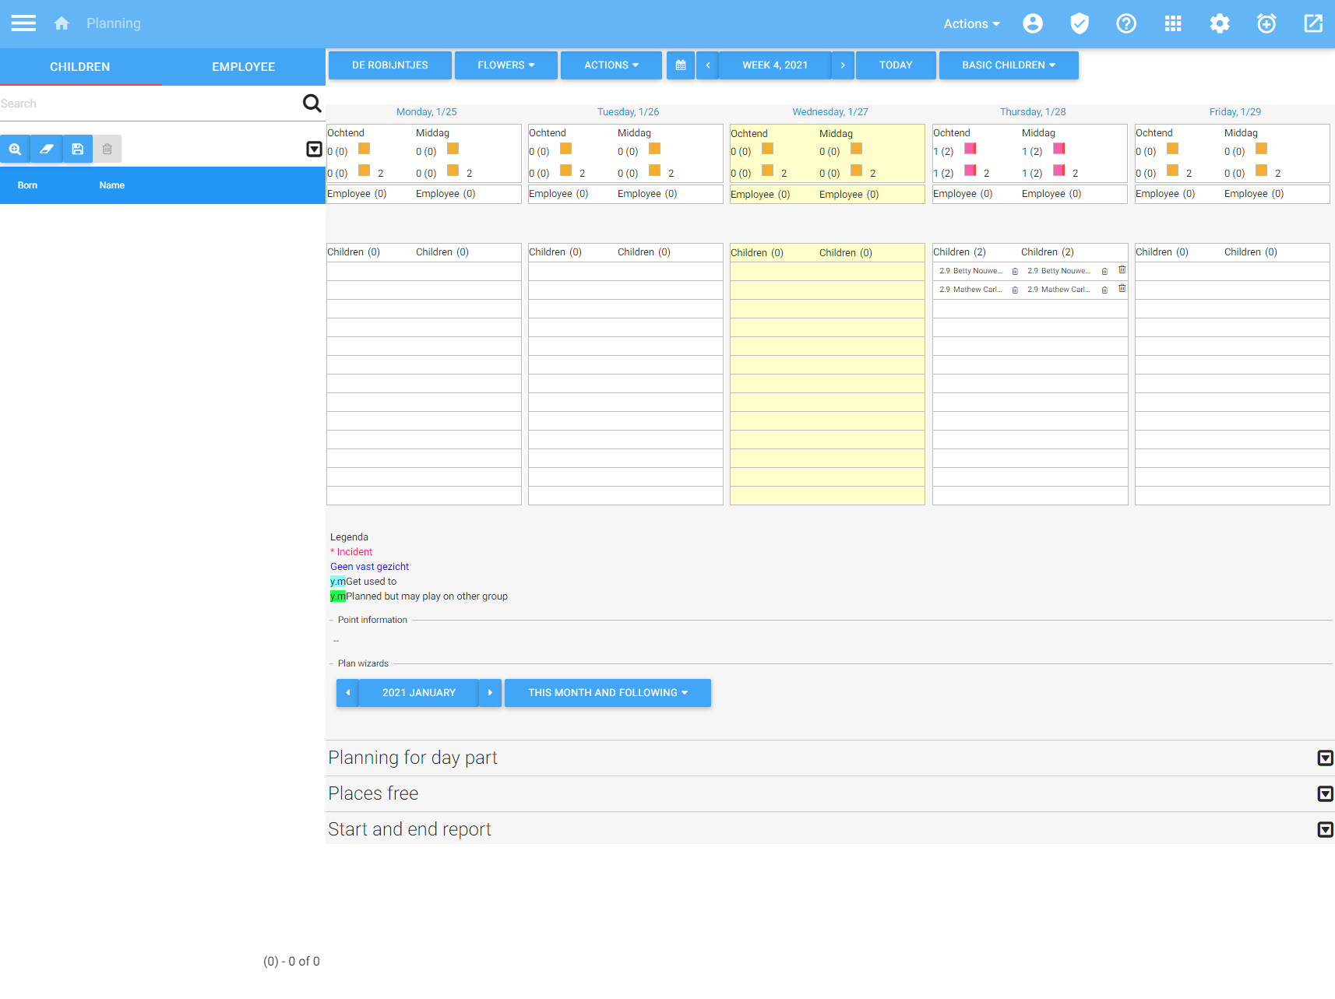Open the Basic Children dropdown
1335x999 pixels.
(1009, 65)
